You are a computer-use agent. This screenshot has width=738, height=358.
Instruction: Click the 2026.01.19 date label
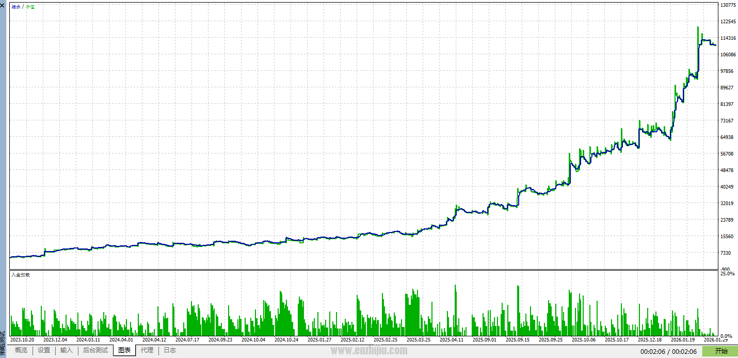click(x=683, y=340)
